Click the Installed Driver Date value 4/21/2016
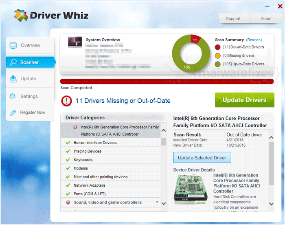 pos(235,140)
